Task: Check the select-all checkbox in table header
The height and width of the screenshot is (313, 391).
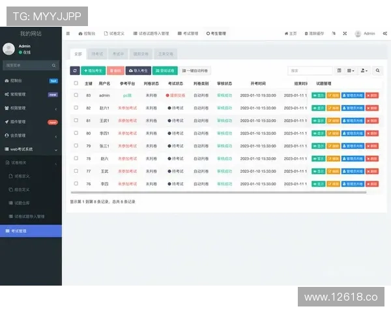Action: pyautogui.click(x=76, y=83)
